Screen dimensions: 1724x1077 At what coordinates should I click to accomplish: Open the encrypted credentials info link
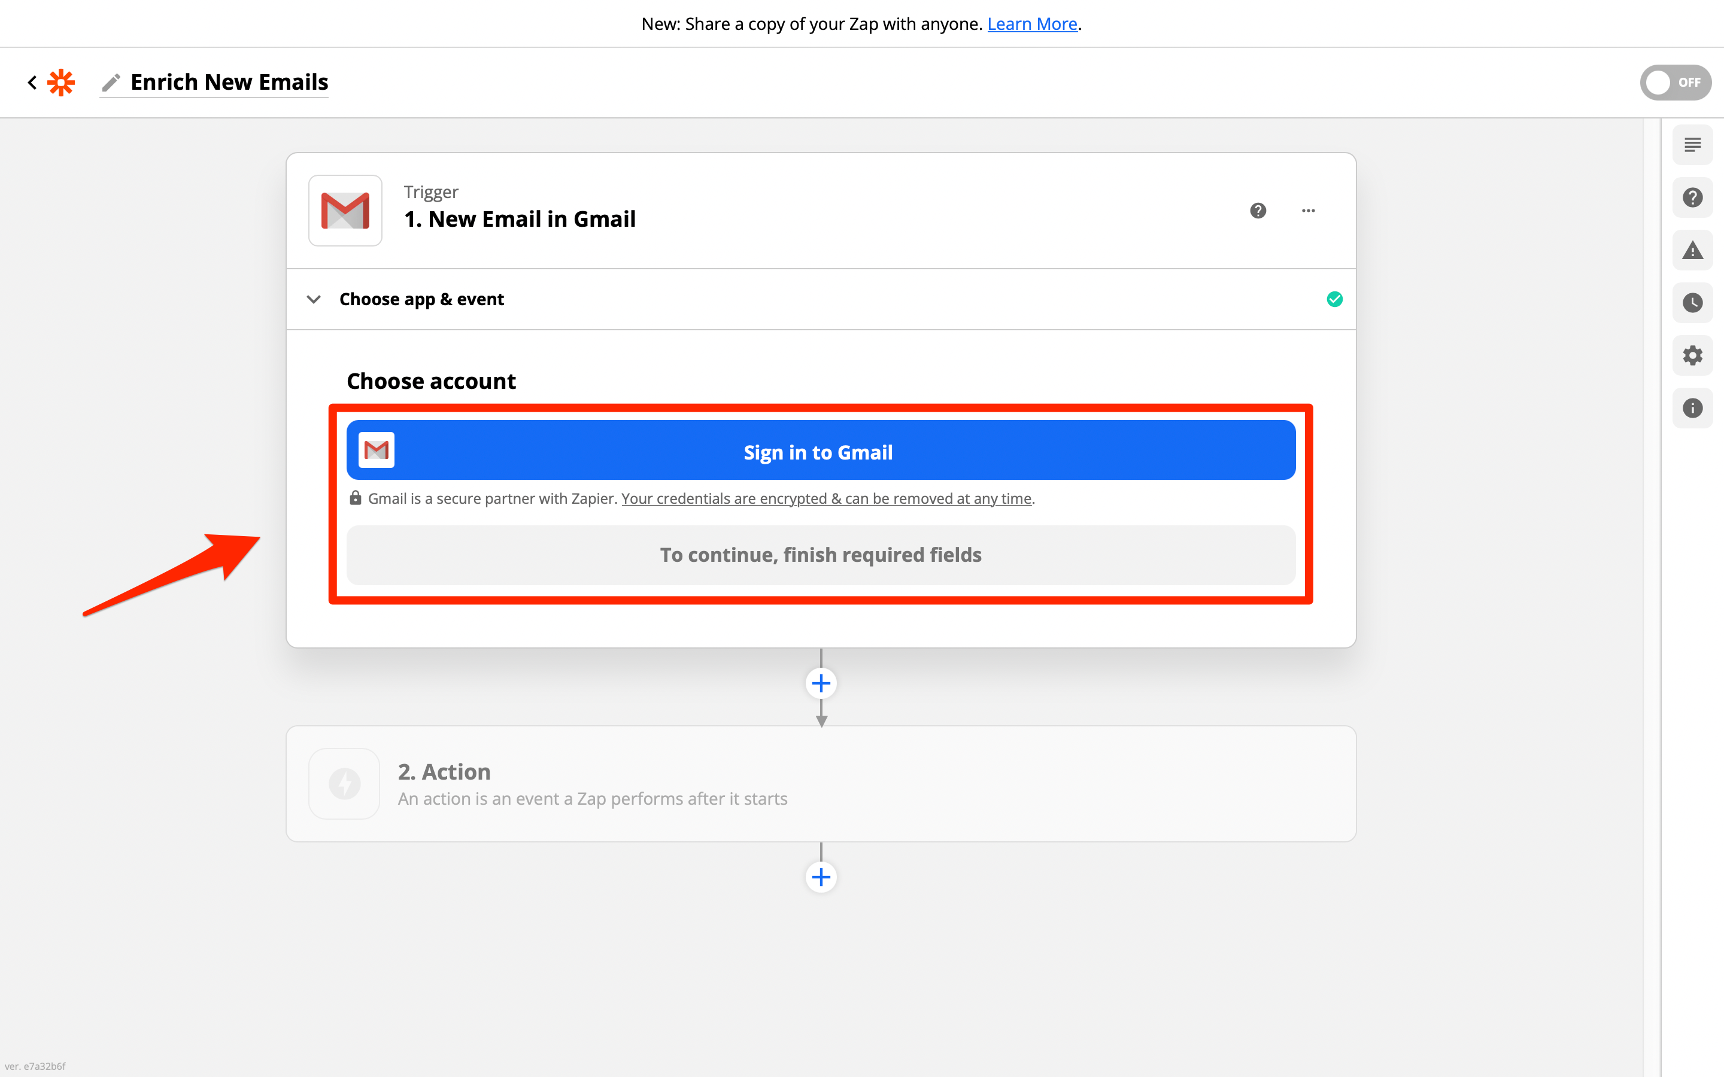point(826,498)
